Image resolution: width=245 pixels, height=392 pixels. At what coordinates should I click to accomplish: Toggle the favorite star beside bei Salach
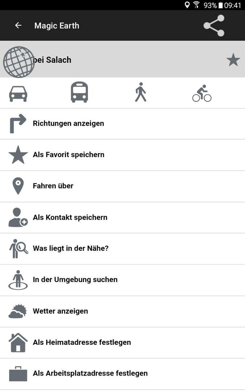tap(233, 60)
